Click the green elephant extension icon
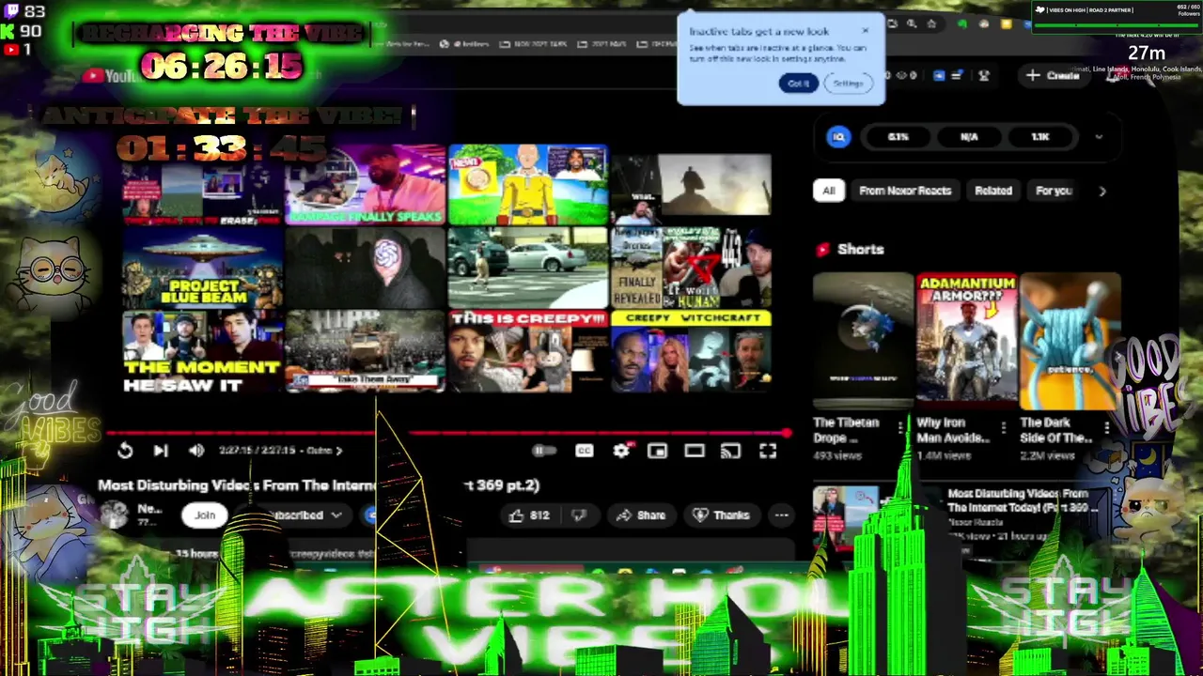This screenshot has height=676, width=1203. coord(961,24)
